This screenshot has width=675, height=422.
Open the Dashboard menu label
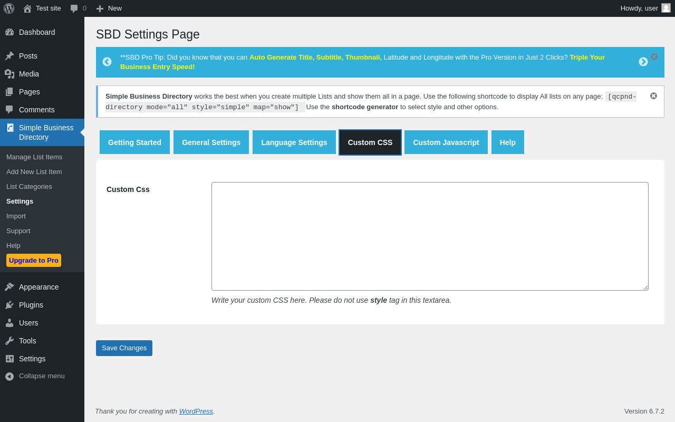click(37, 32)
